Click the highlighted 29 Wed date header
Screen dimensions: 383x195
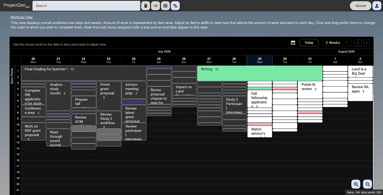(259, 60)
